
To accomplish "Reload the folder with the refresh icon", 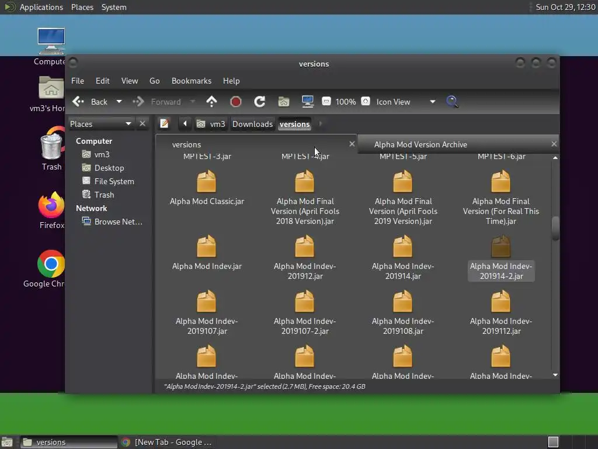I will [260, 102].
